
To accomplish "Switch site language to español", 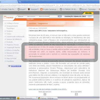I will pos(90,17).
